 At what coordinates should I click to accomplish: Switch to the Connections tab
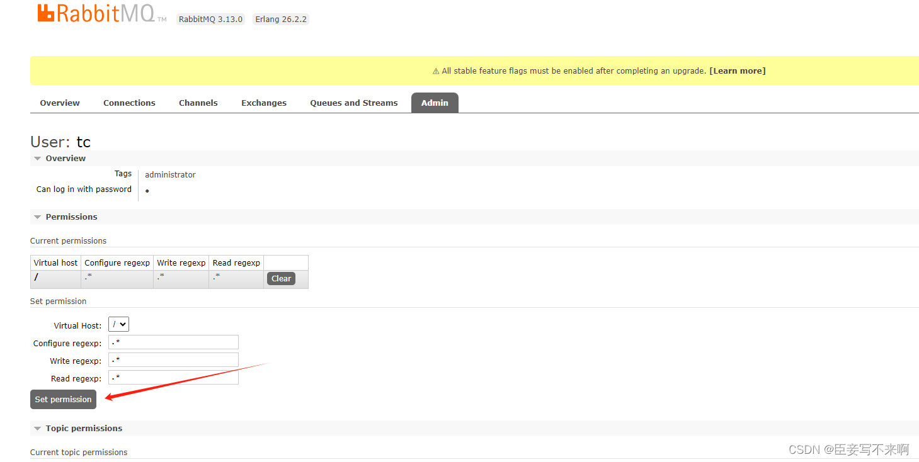click(129, 103)
